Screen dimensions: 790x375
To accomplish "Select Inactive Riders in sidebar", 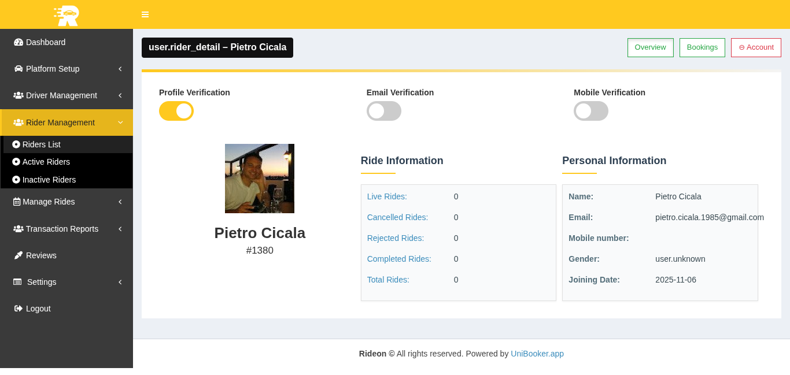I will [49, 180].
